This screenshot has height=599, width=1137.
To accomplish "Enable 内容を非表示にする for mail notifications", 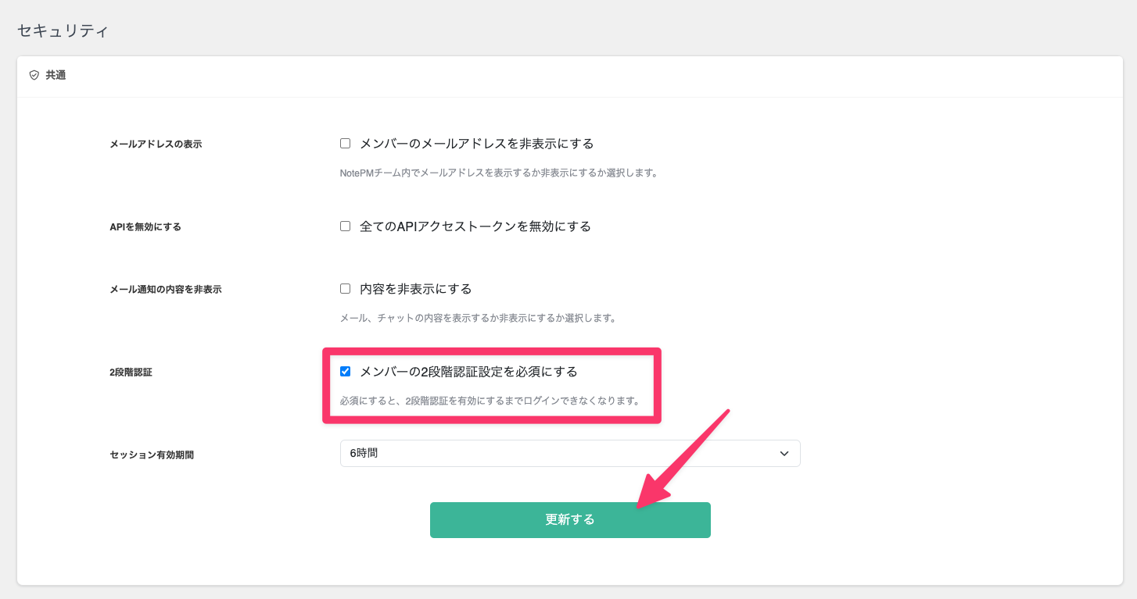I will tap(345, 288).
